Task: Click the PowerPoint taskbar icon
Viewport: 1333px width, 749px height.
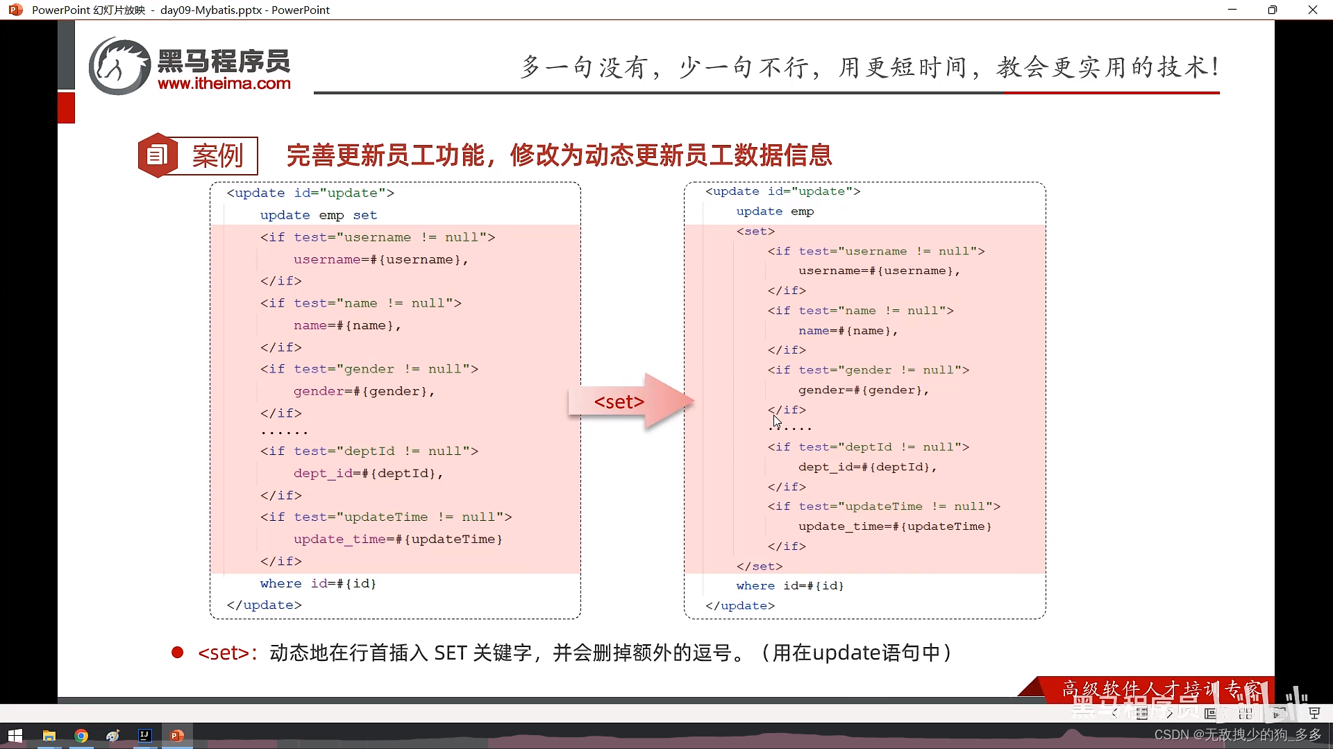Action: tap(176, 735)
